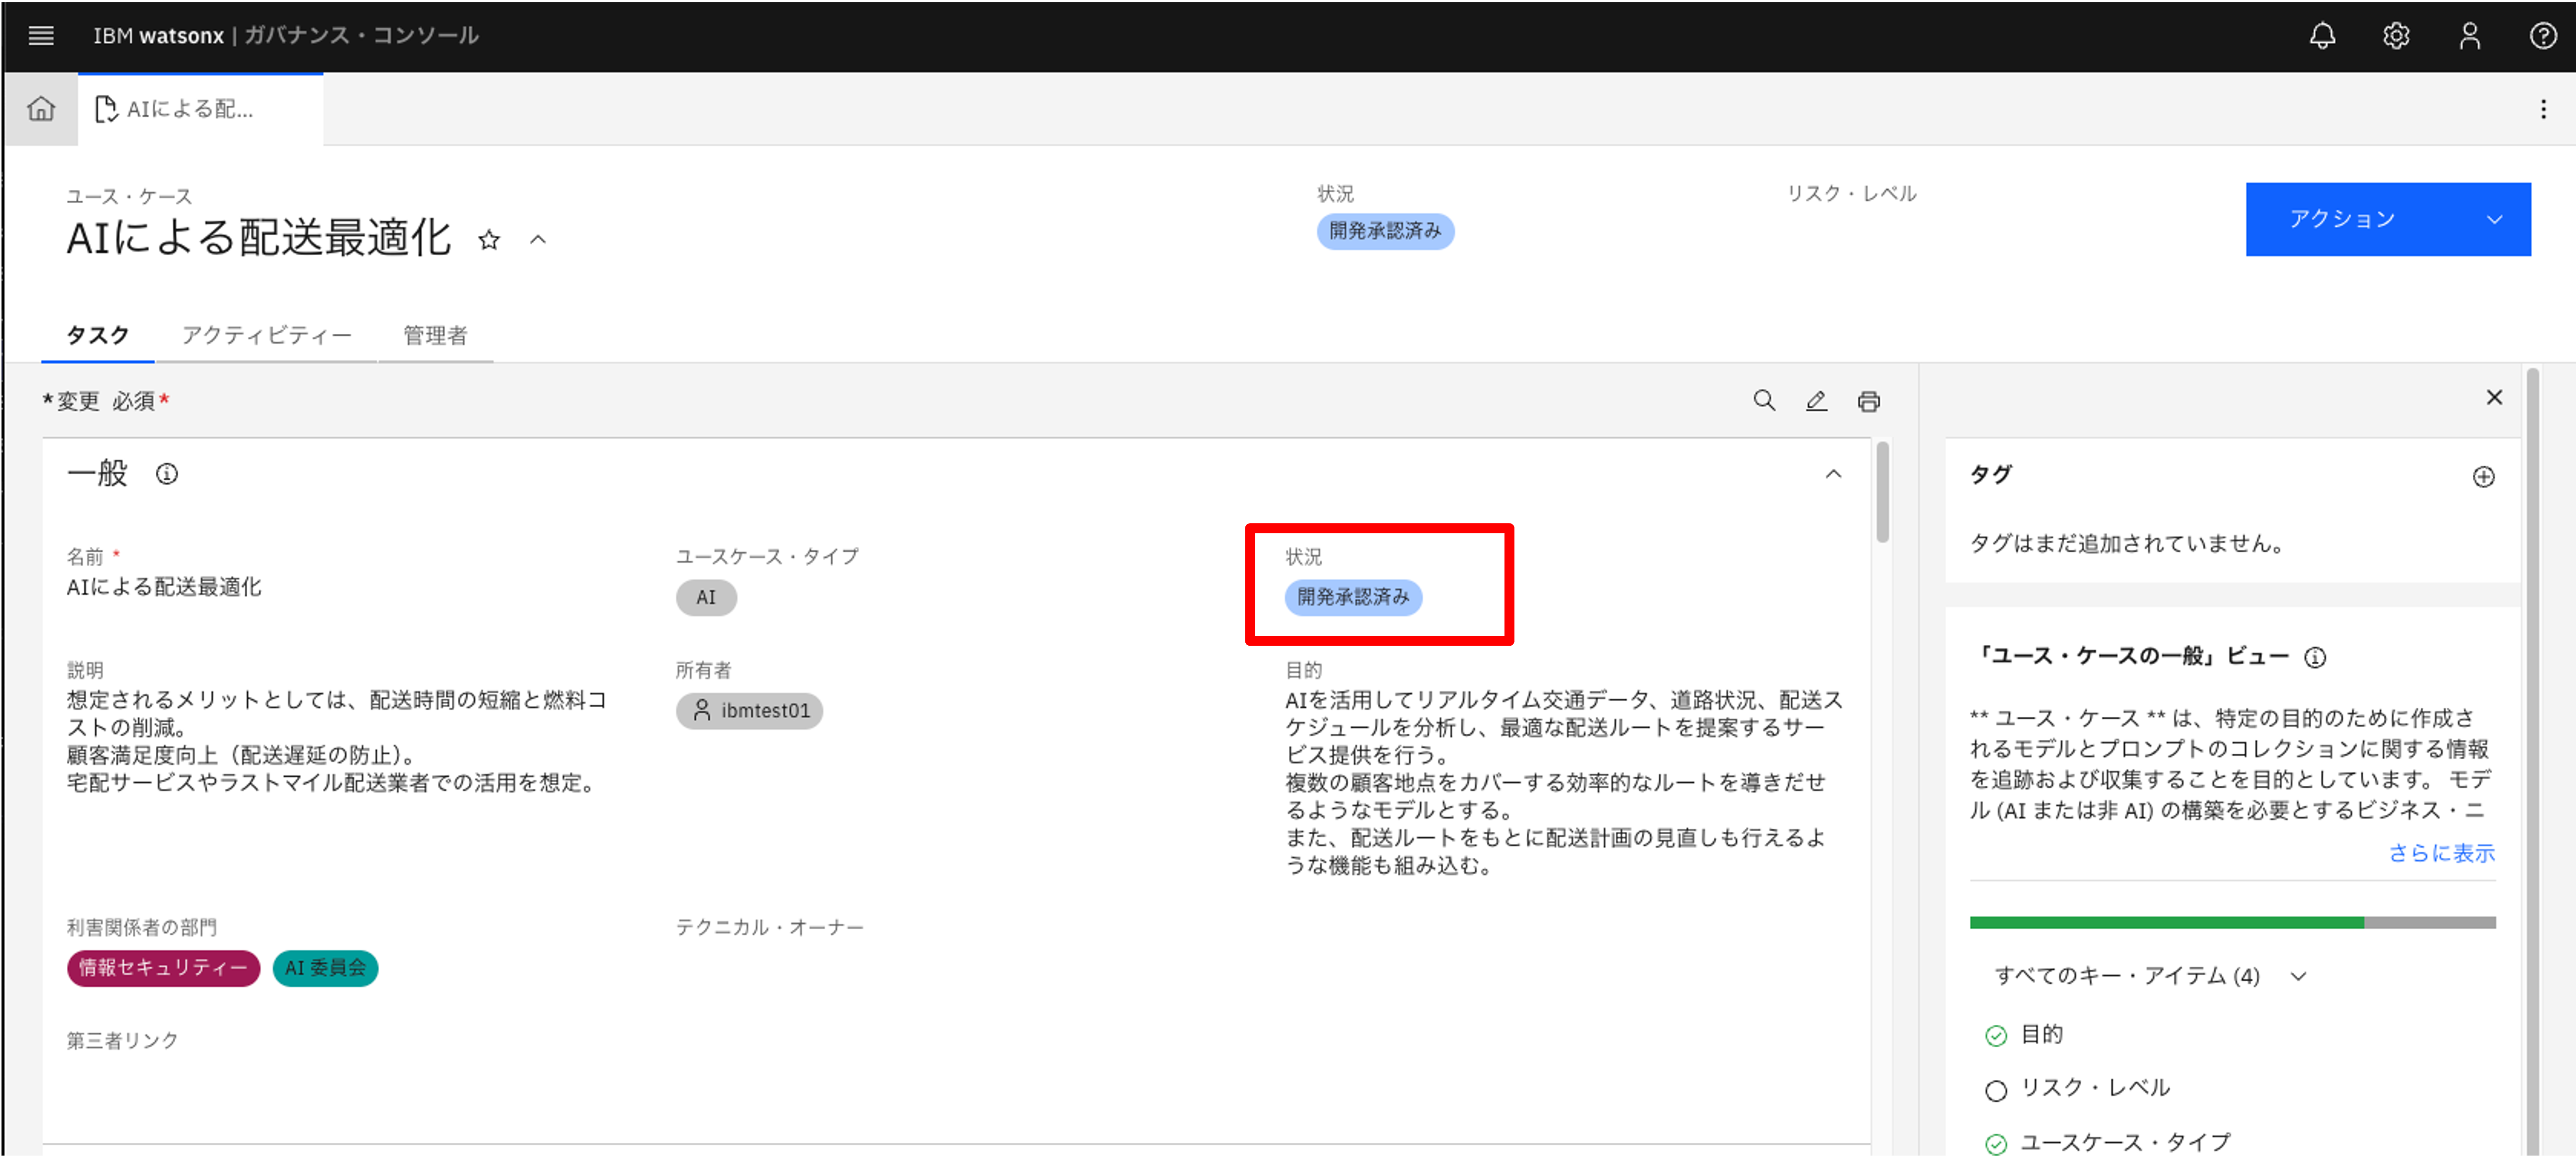Switch to 管理者 tab
This screenshot has width=2576, height=1156.
click(435, 335)
